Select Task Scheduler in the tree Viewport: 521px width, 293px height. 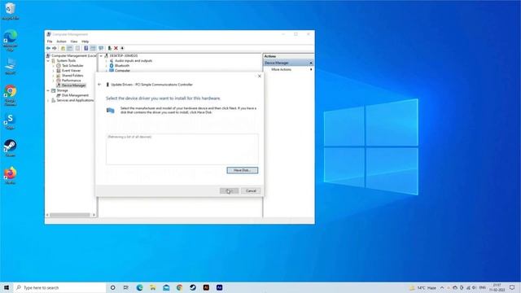click(x=70, y=66)
